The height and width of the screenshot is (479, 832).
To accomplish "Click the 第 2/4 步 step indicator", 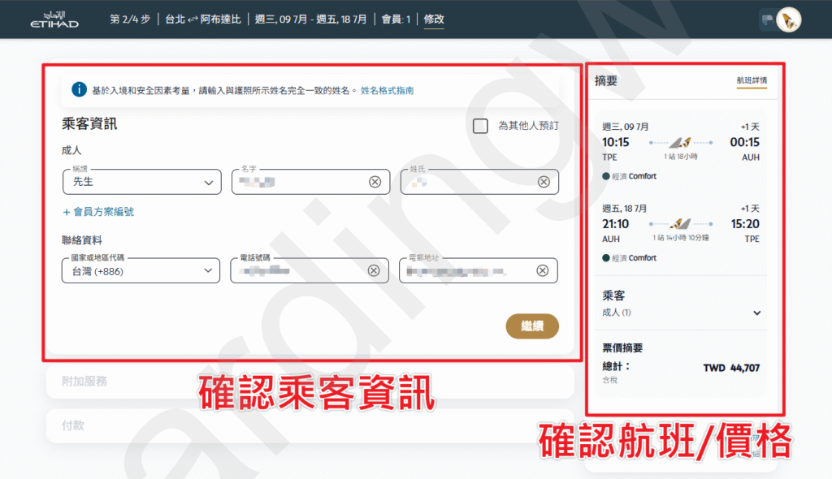I will (x=130, y=19).
